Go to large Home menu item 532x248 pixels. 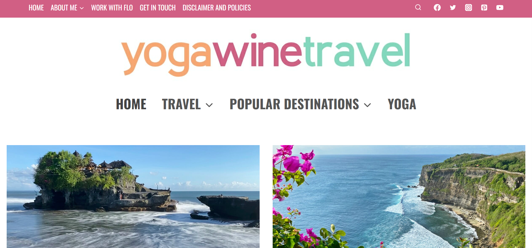[x=131, y=104]
